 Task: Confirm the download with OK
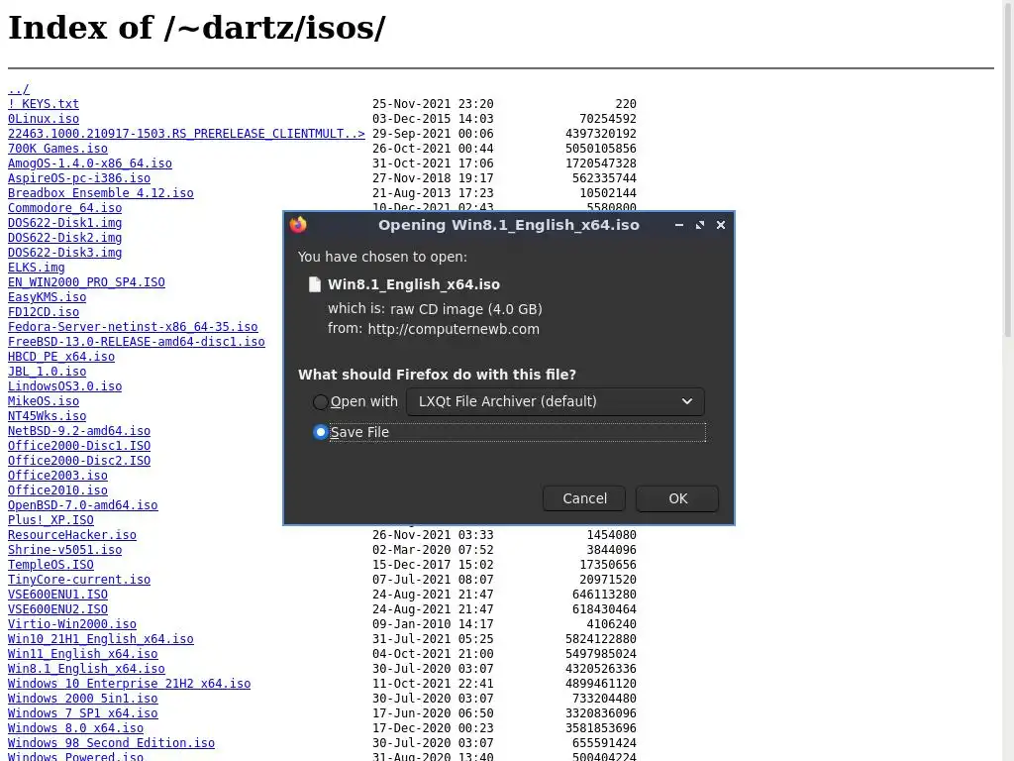tap(677, 499)
